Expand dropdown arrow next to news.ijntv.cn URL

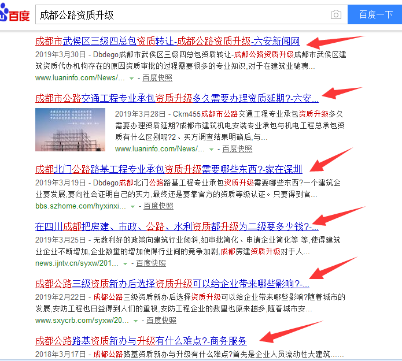click(x=125, y=264)
